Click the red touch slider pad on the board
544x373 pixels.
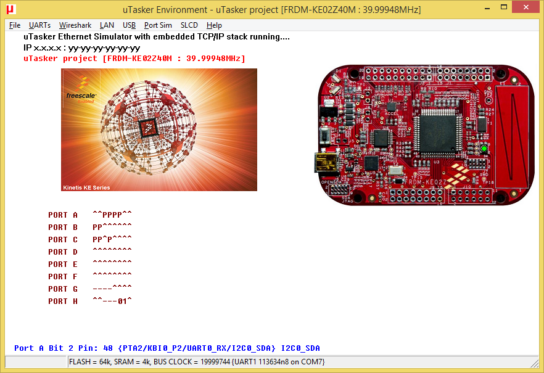[x=513, y=136]
